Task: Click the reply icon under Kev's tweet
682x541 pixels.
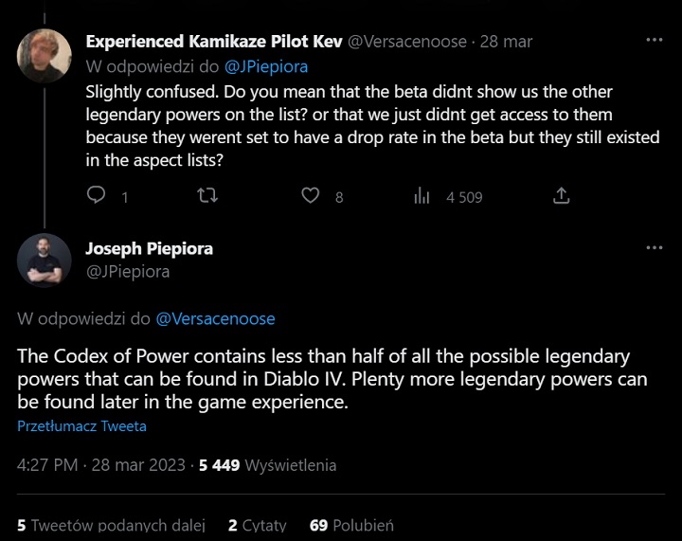Action: tap(96, 195)
